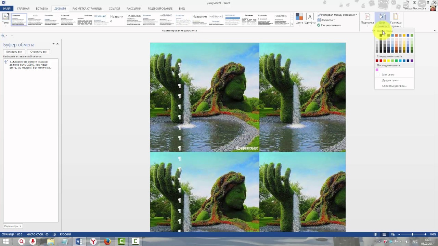Switch to the ГЛАВНАЯ tab
The width and height of the screenshot is (438, 246).
point(23,9)
